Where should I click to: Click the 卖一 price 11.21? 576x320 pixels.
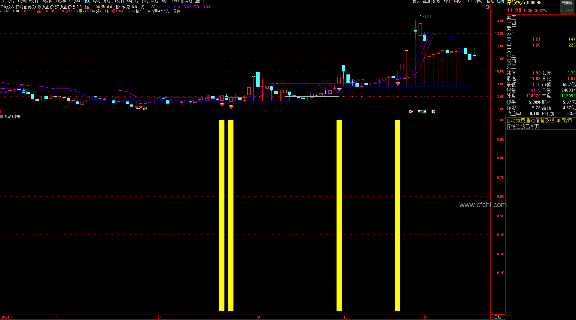coord(535,39)
